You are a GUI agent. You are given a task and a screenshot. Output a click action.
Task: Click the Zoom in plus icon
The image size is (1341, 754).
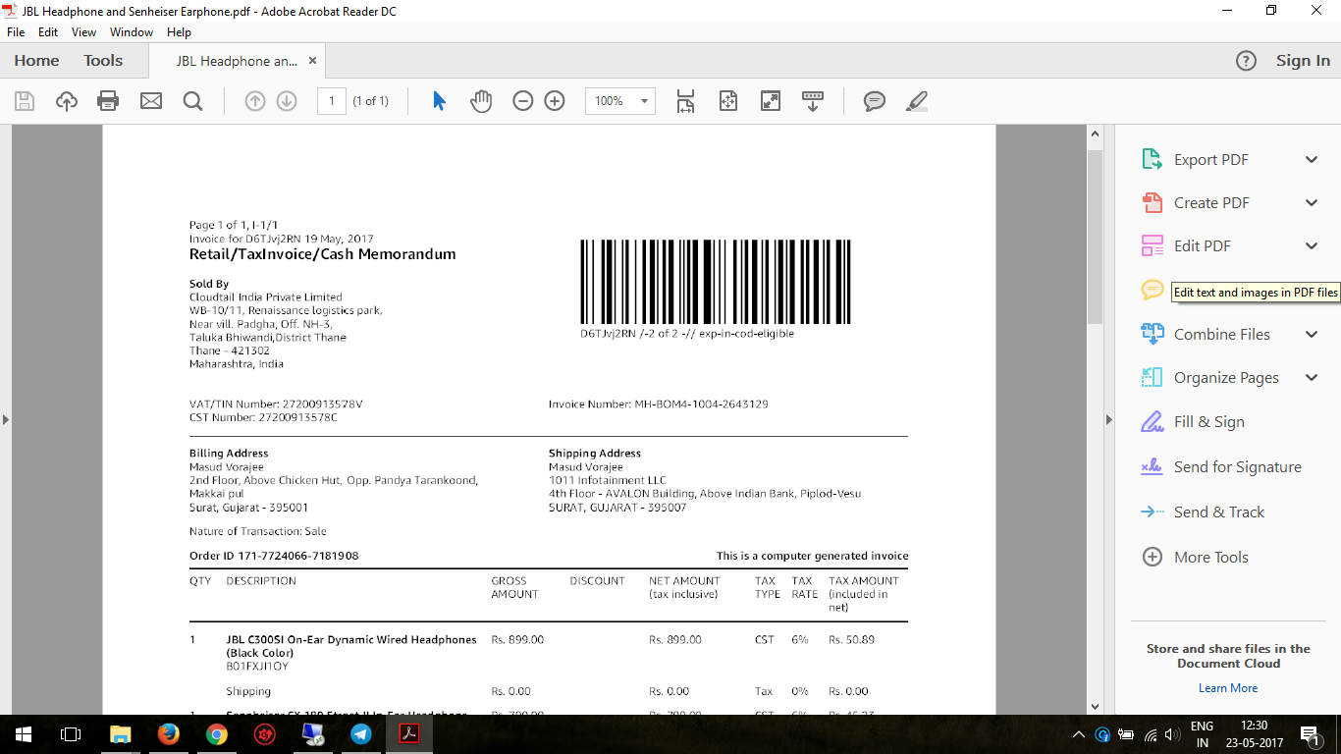(555, 101)
